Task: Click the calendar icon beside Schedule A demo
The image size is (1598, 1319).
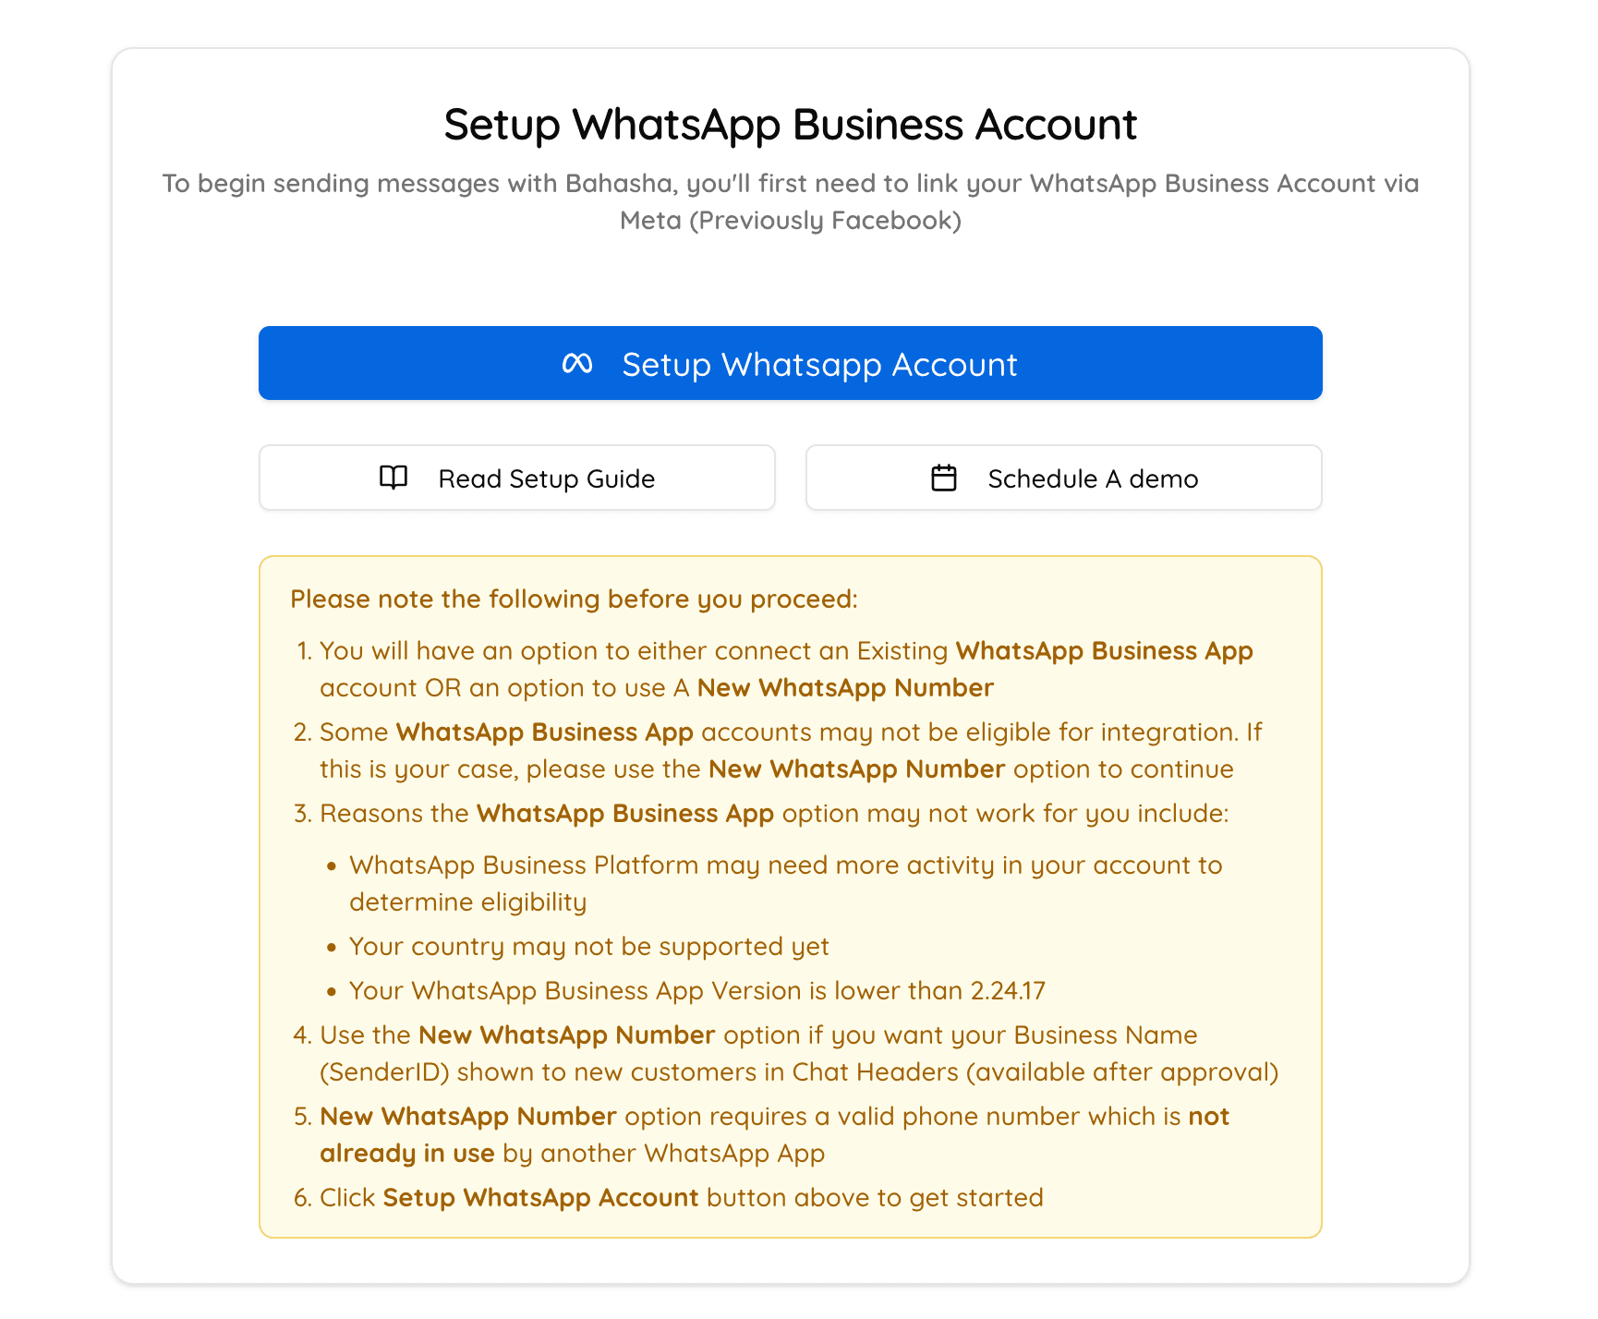Action: 943,478
